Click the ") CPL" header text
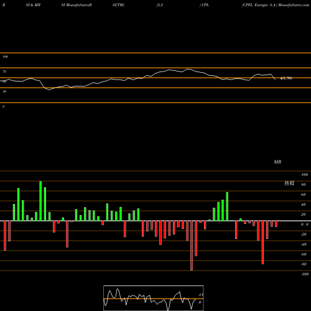The image size is (311, 311). [x=204, y=5]
